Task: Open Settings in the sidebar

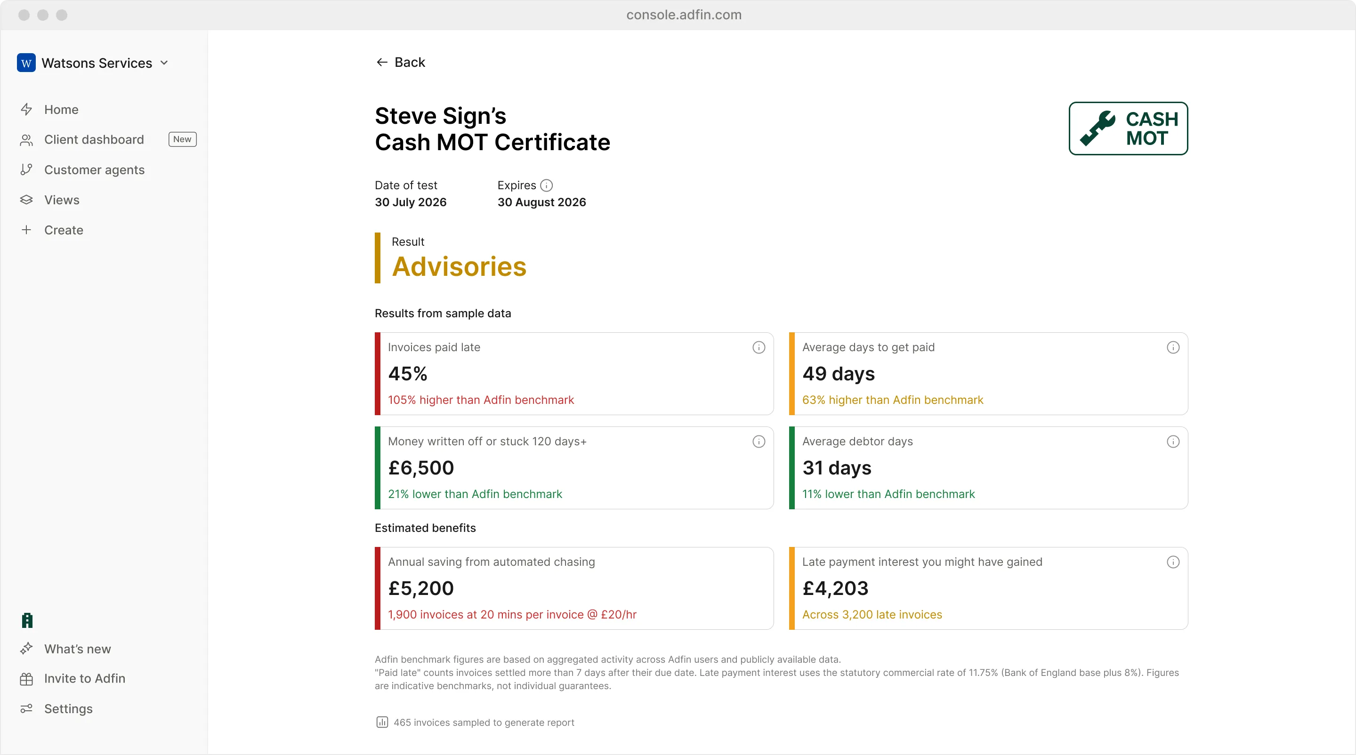Action: point(68,709)
